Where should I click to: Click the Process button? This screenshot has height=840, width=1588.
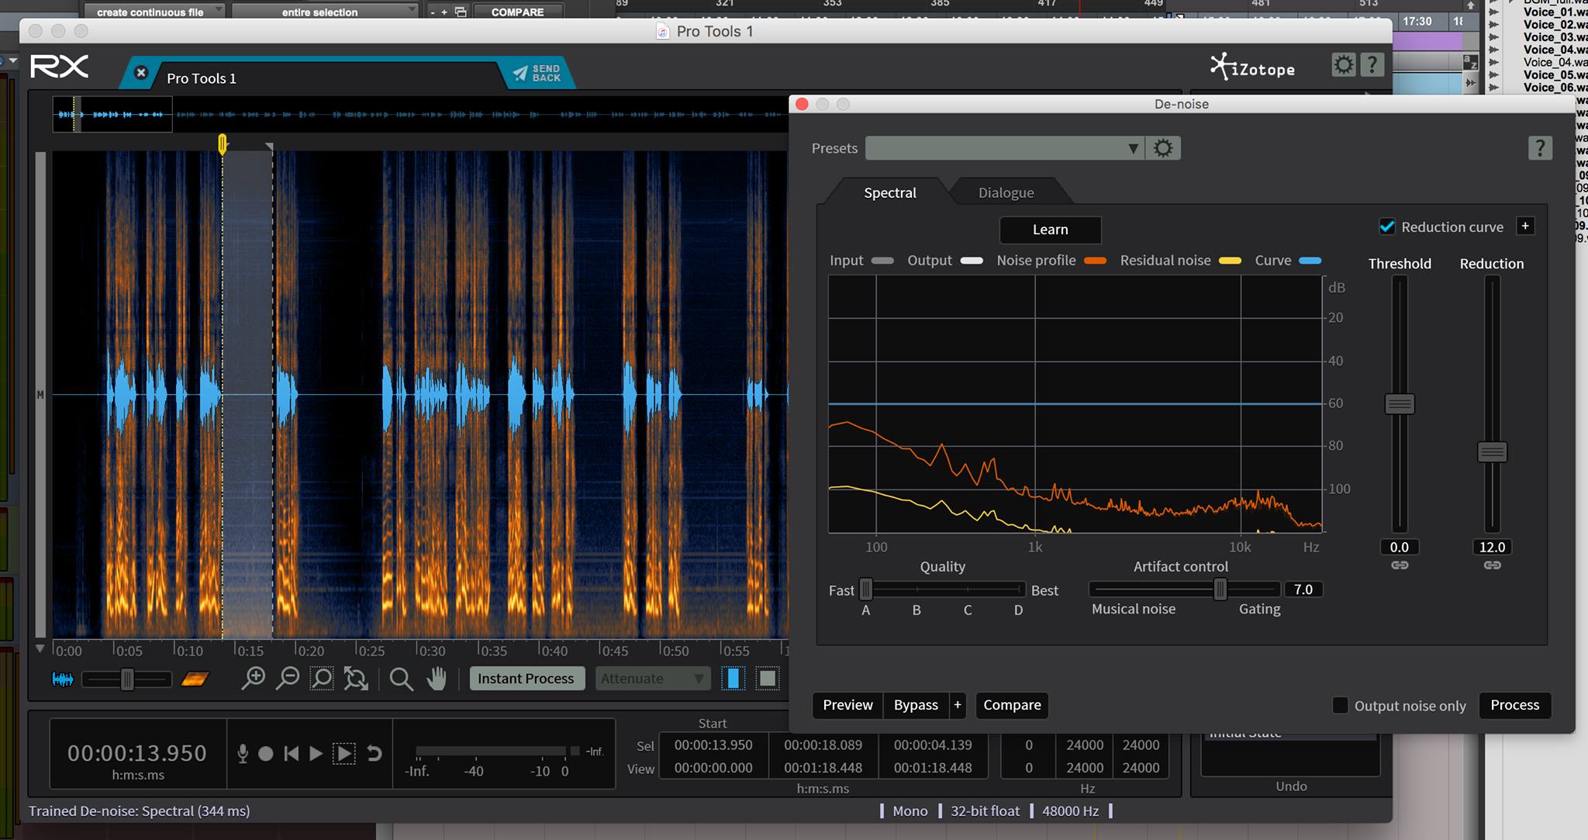pos(1514,705)
